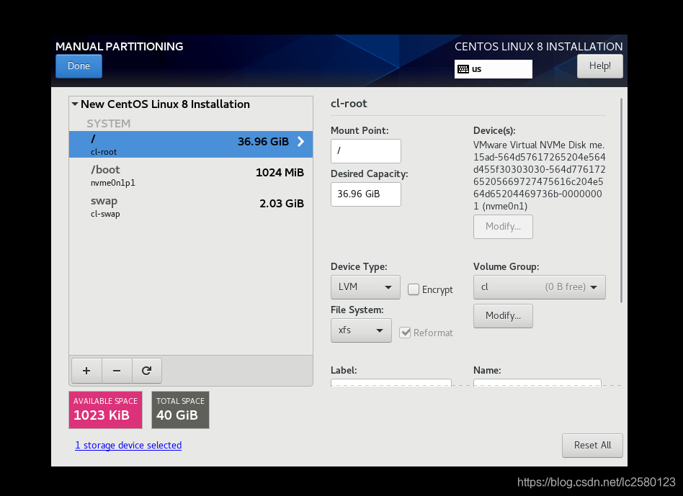
Task: Open the File System xfs dropdown
Action: pyautogui.click(x=361, y=330)
